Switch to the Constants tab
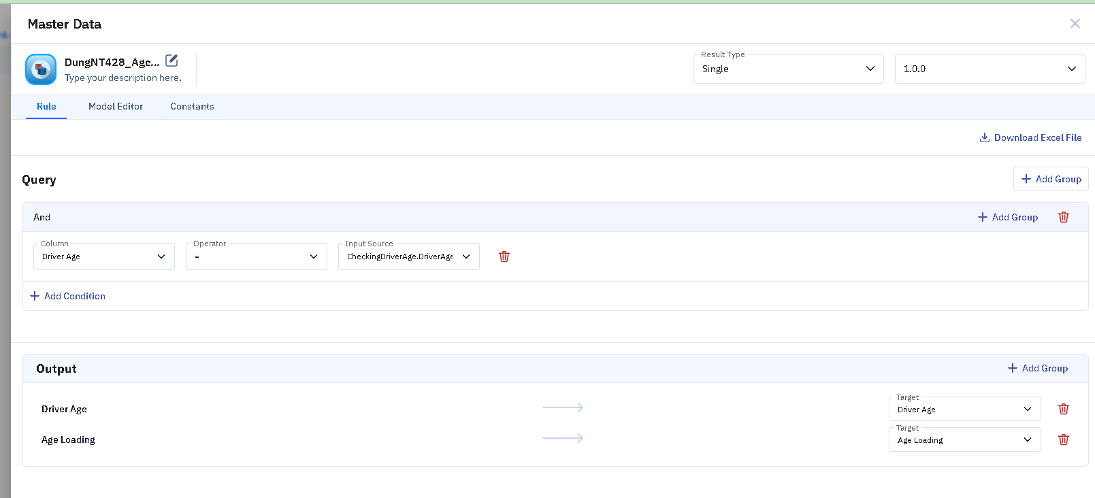1095x498 pixels. click(x=192, y=106)
